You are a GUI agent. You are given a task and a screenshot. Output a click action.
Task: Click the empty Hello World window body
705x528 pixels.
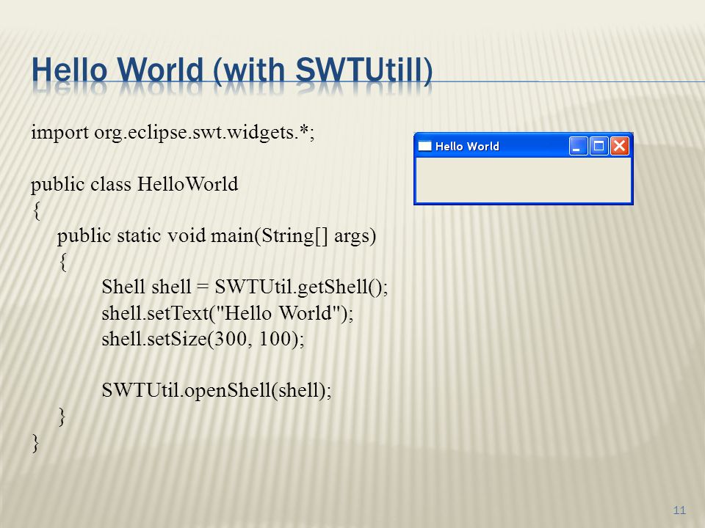click(524, 180)
